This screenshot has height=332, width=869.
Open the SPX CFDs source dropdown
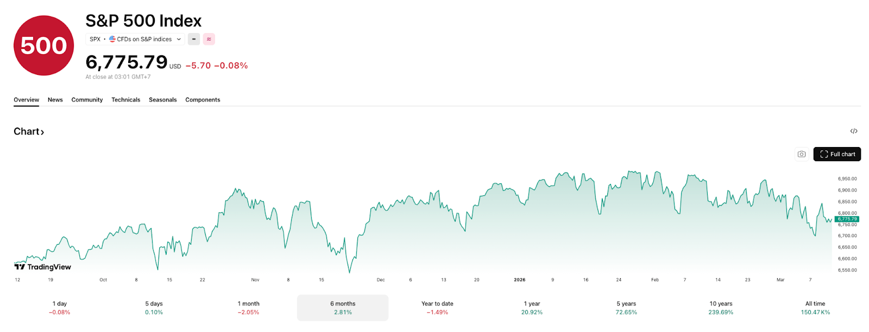(135, 39)
